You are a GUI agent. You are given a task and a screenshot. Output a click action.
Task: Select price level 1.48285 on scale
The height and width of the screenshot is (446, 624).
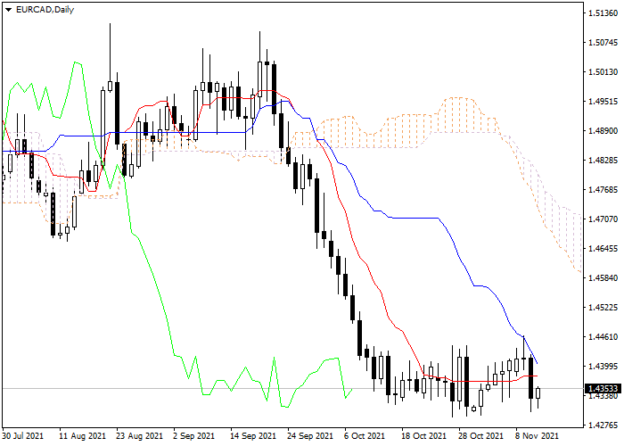603,161
